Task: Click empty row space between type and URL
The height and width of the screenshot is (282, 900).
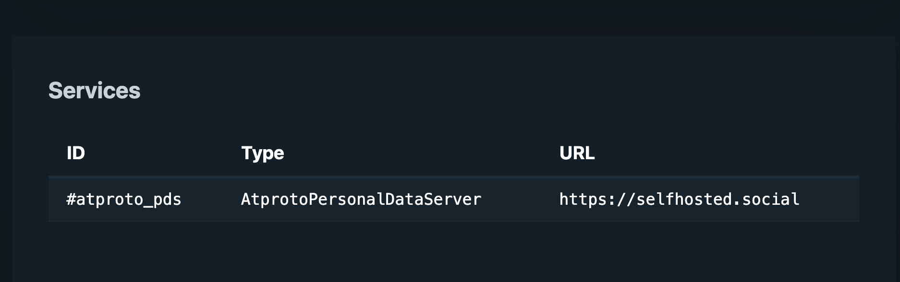Action: pyautogui.click(x=520, y=200)
